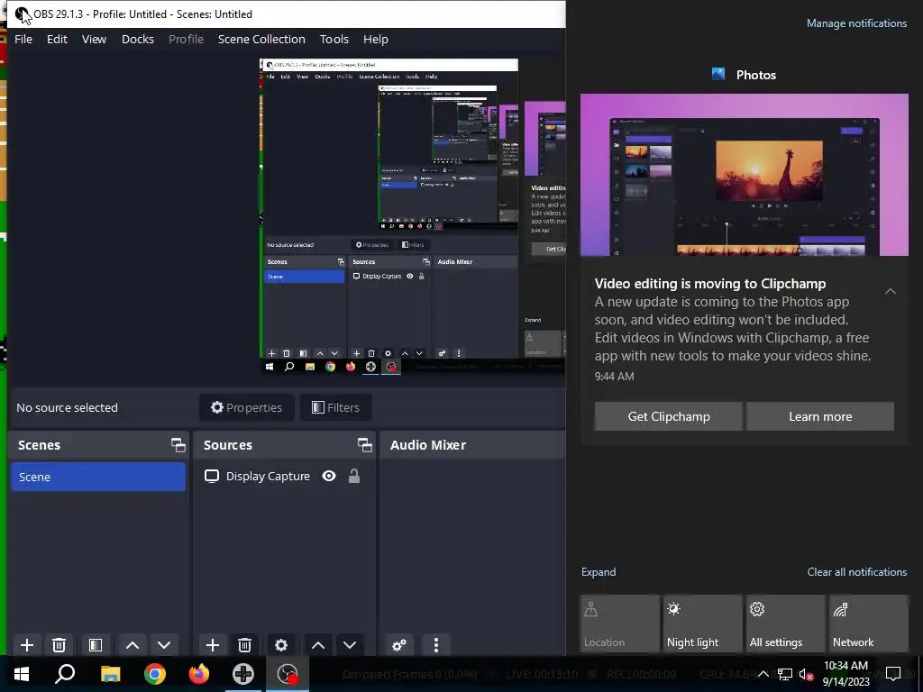Open the Profile menu
Screen dimensions: 923x692
pos(186,39)
